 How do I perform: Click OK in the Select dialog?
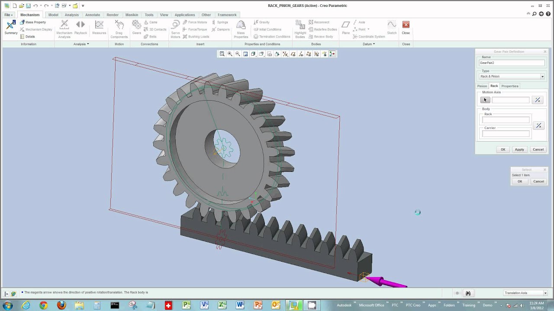[520, 181]
